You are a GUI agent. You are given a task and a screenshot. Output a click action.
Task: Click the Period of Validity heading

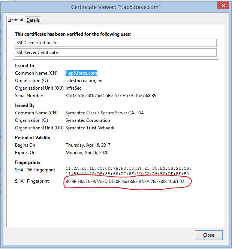[33, 138]
